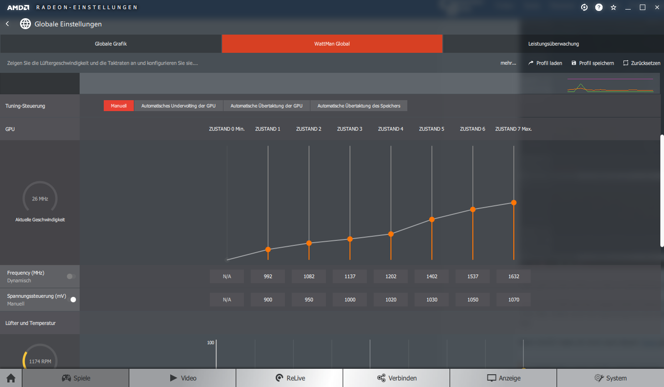The image size is (664, 387).
Task: Select Automatisches Undervolting der GPU
Action: click(x=178, y=106)
